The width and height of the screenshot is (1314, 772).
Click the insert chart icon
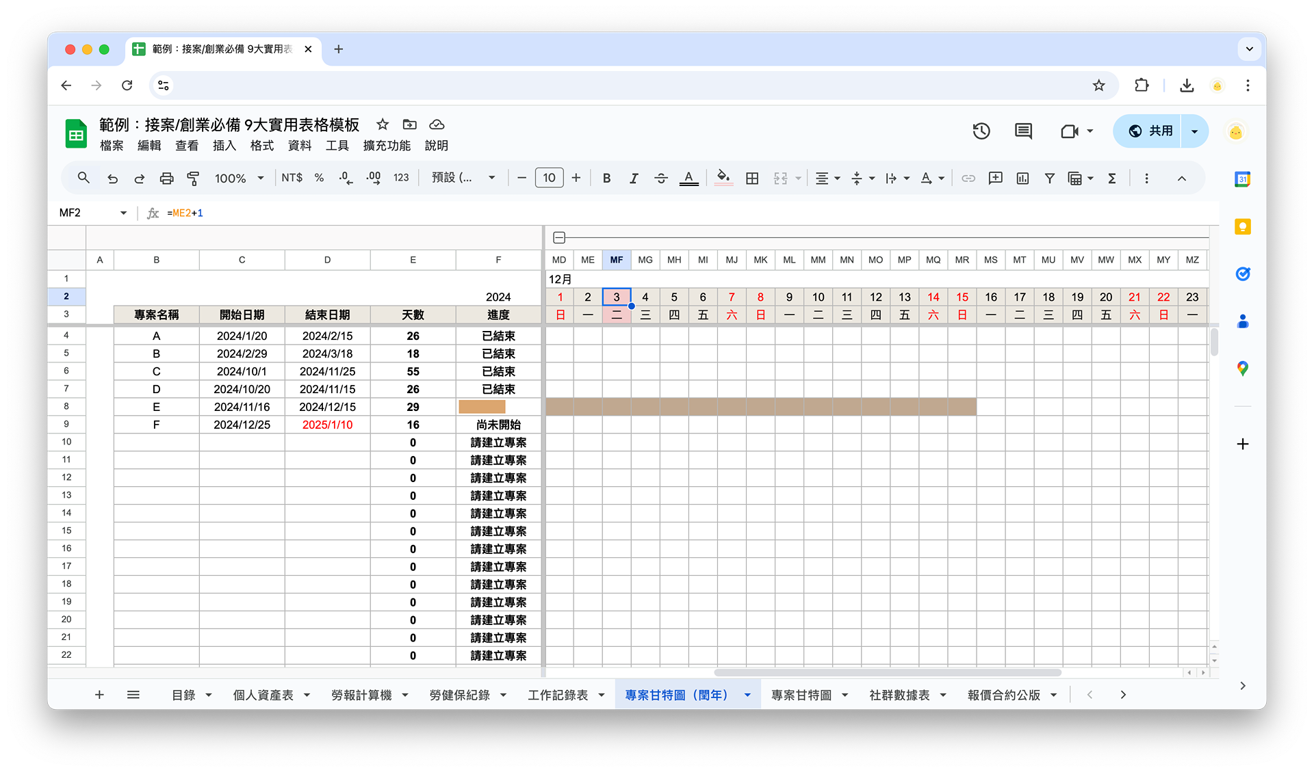[x=1022, y=178]
